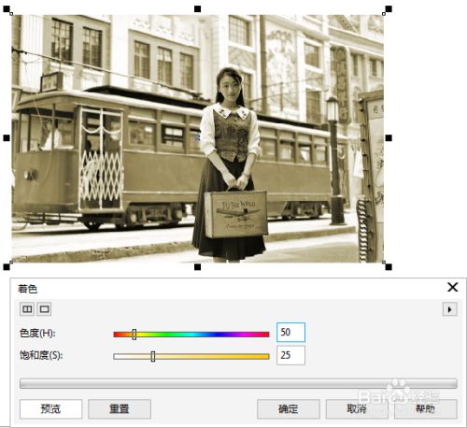Select the sepia tram photo on canvas
467x428 pixels.
[198, 138]
